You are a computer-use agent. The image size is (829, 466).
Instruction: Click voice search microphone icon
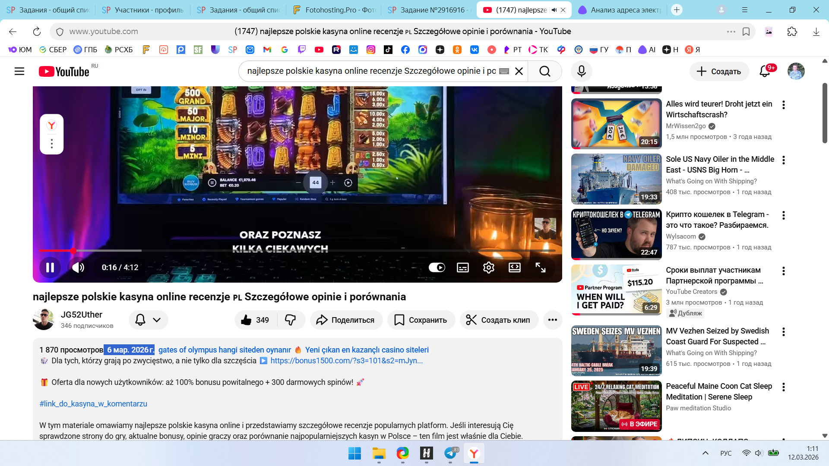tap(581, 71)
